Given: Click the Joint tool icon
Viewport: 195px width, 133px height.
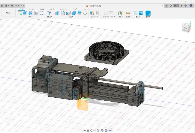Looking at the screenshot, I should click(97, 13).
